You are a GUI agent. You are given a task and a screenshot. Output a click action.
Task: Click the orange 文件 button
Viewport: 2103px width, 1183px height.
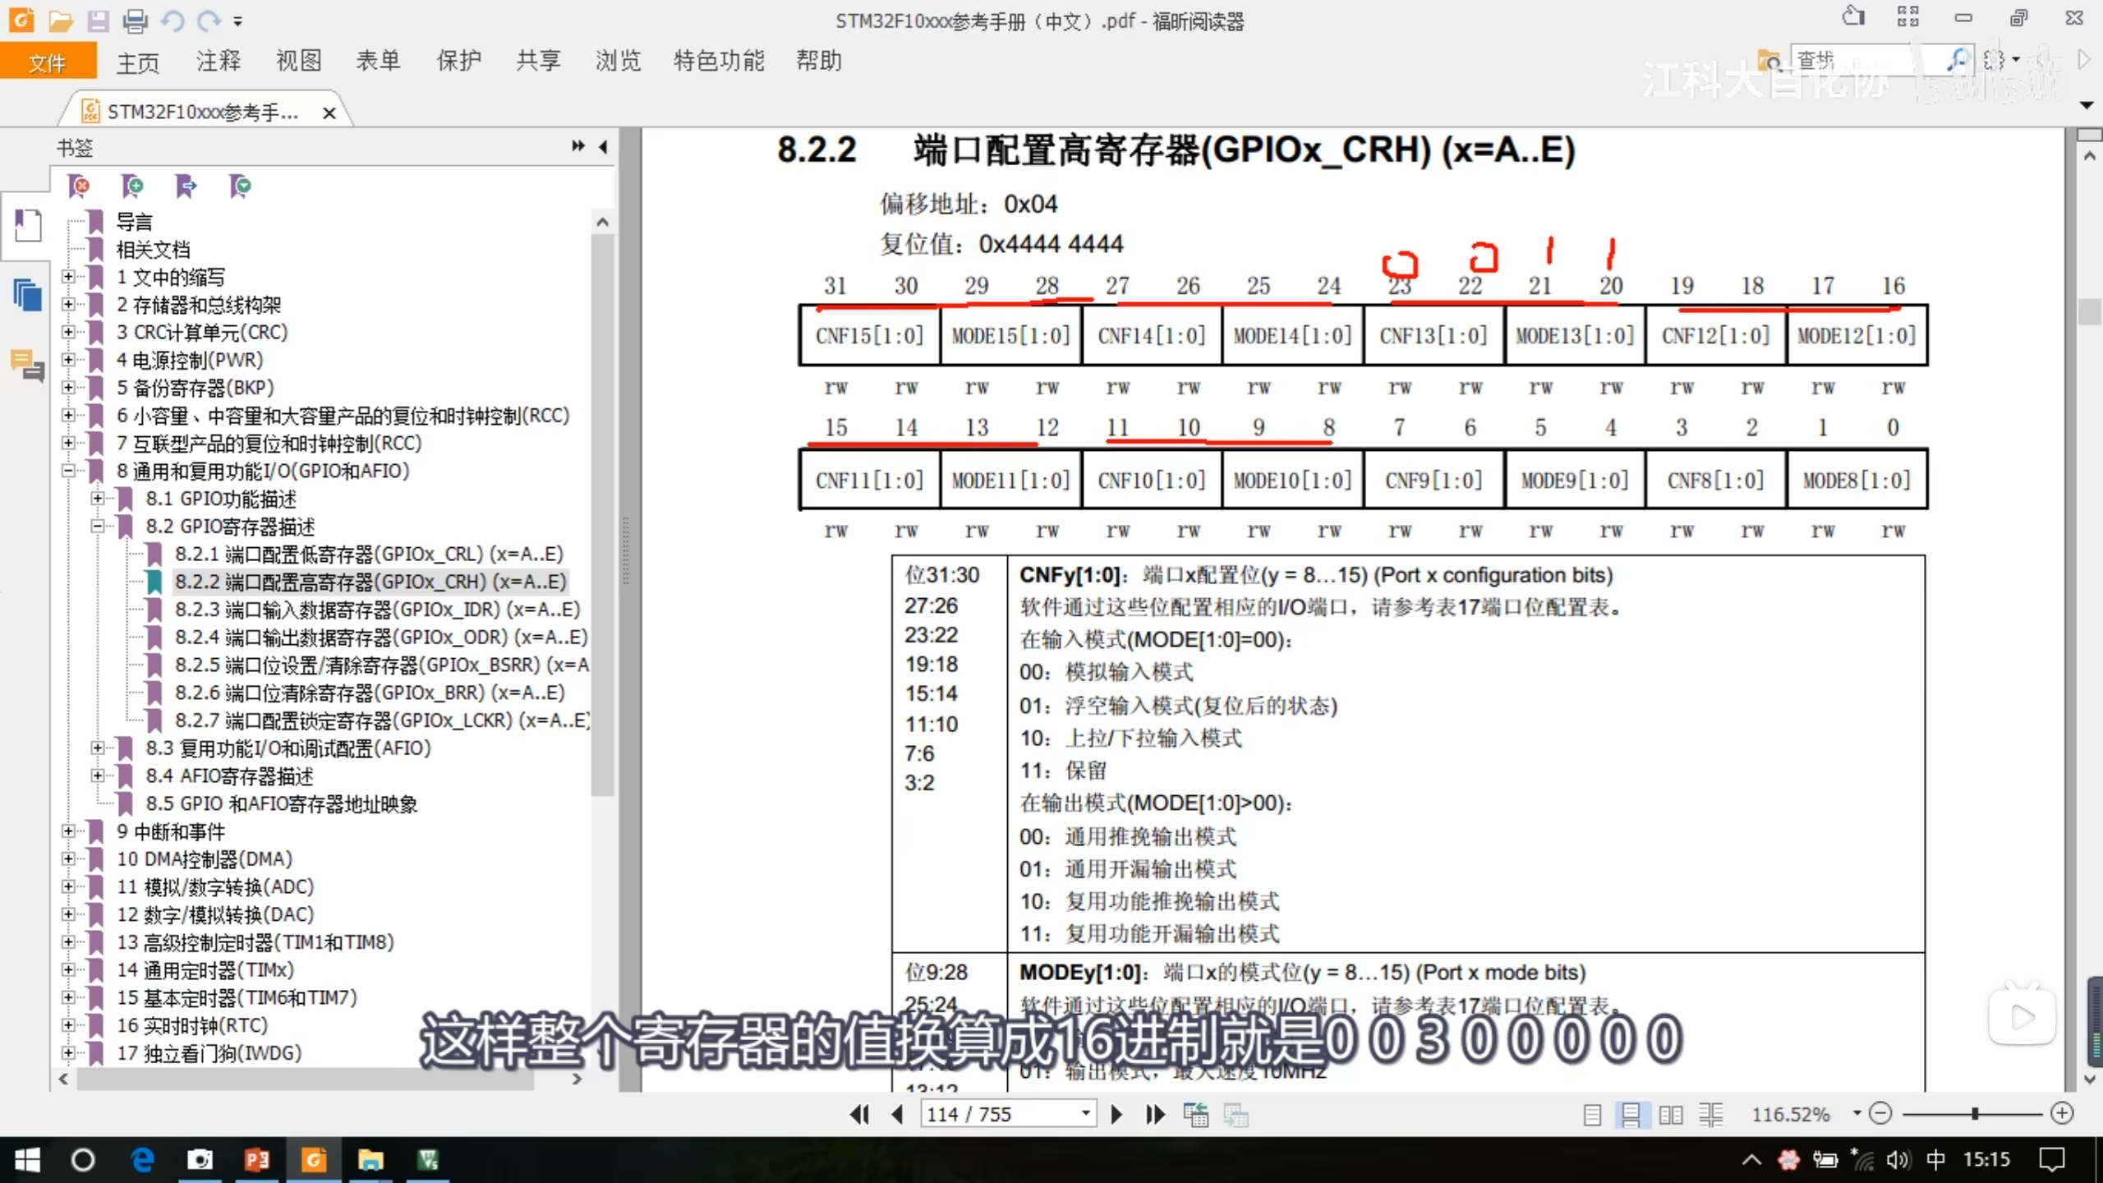pos(47,62)
